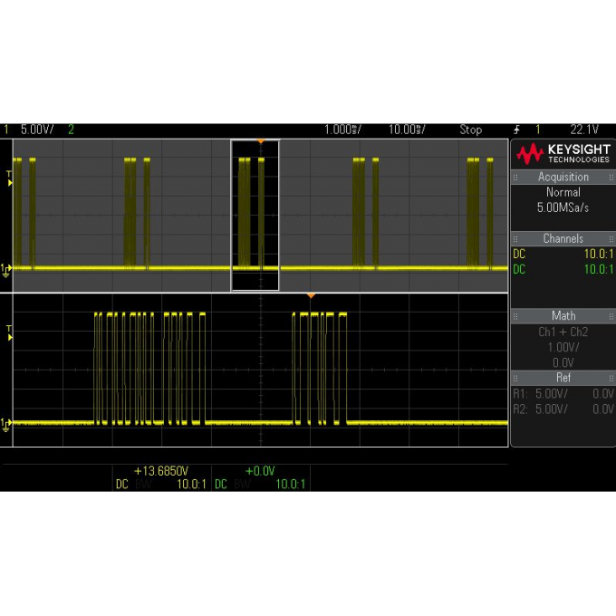Click the right grip icon of Channels header
The height and width of the screenshot is (616, 616).
click(611, 239)
